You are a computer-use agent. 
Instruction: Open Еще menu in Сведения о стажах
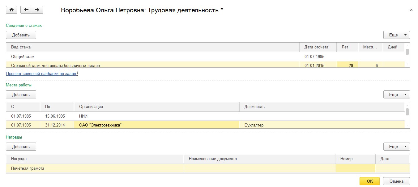click(396, 35)
